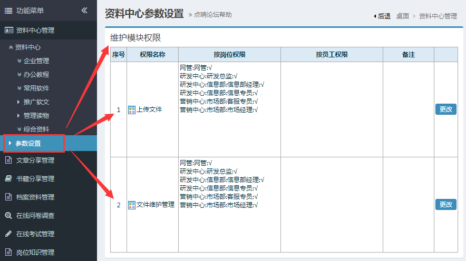Click 更改 button for 文件维护管理 row

point(446,204)
